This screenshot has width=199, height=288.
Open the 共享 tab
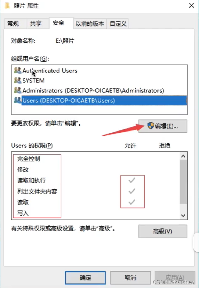coord(36,24)
